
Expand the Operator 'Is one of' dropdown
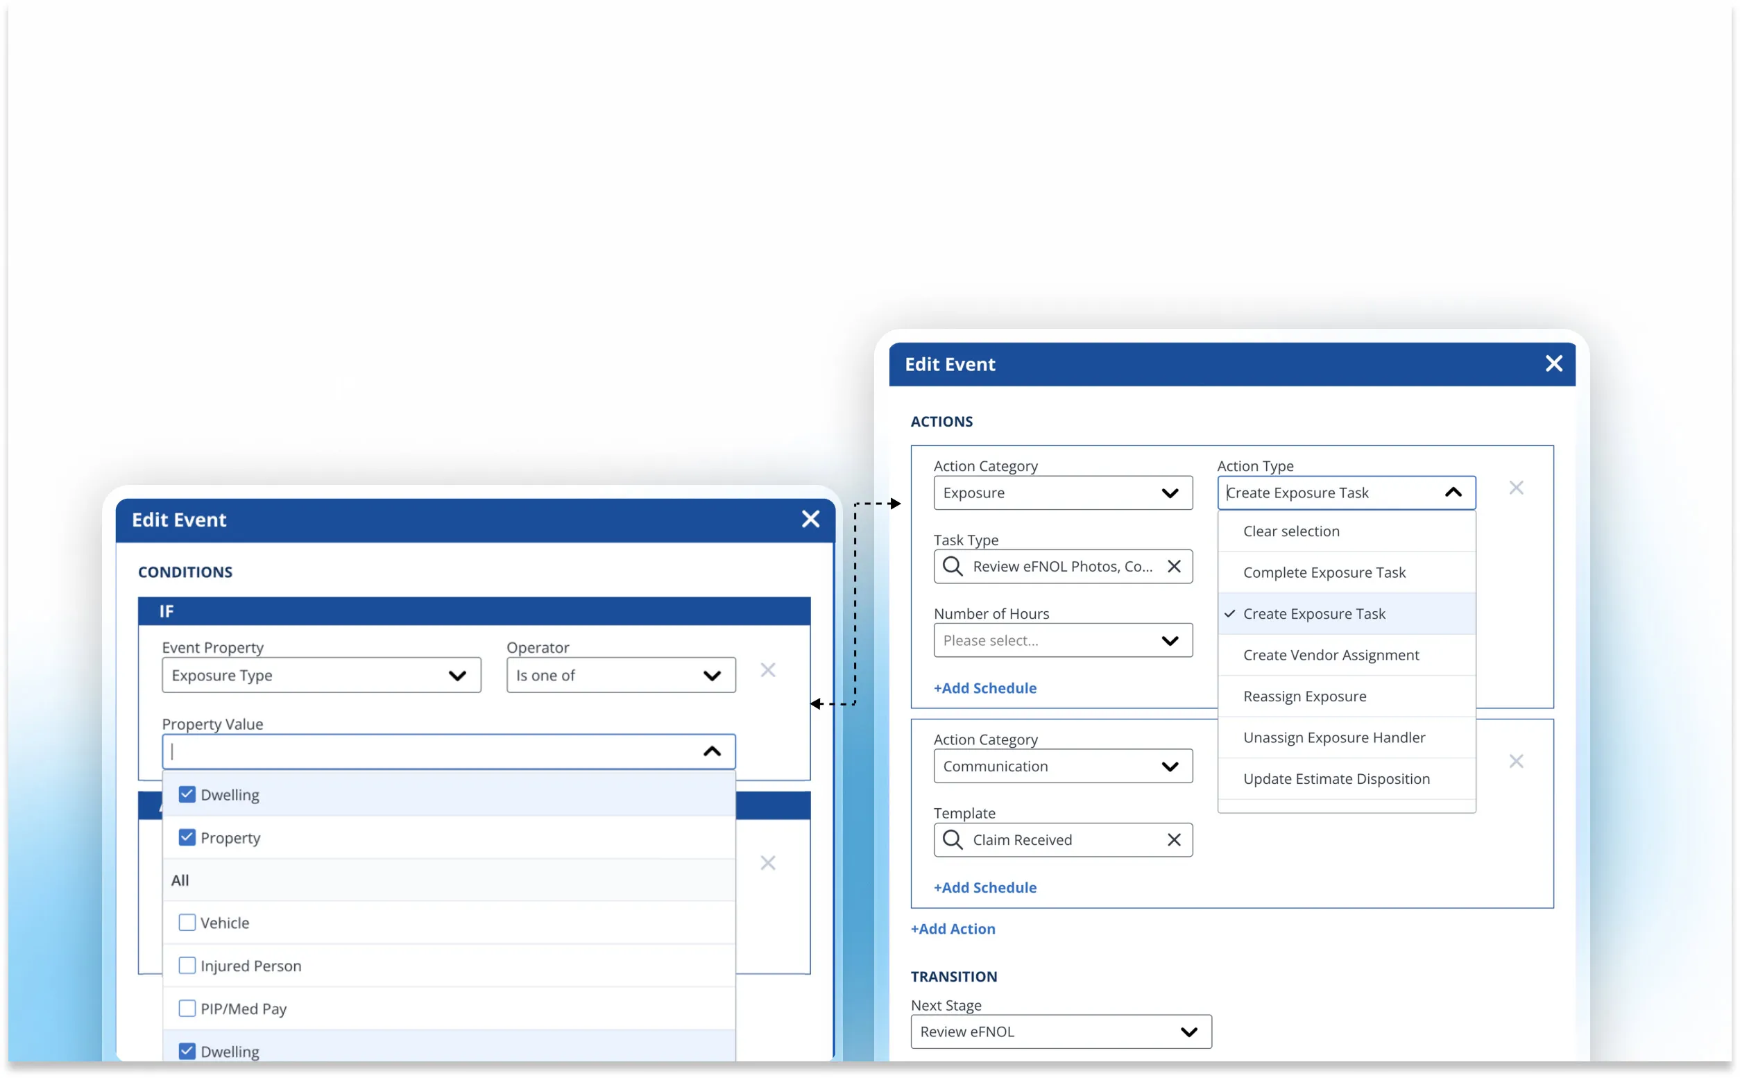(620, 675)
